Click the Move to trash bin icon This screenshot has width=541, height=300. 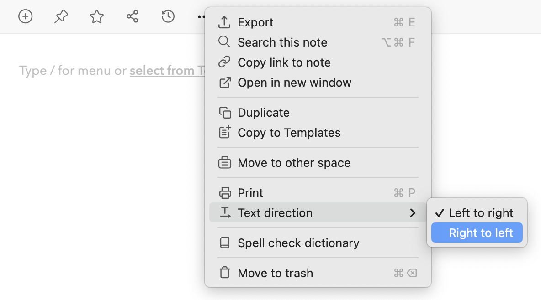tap(224, 273)
